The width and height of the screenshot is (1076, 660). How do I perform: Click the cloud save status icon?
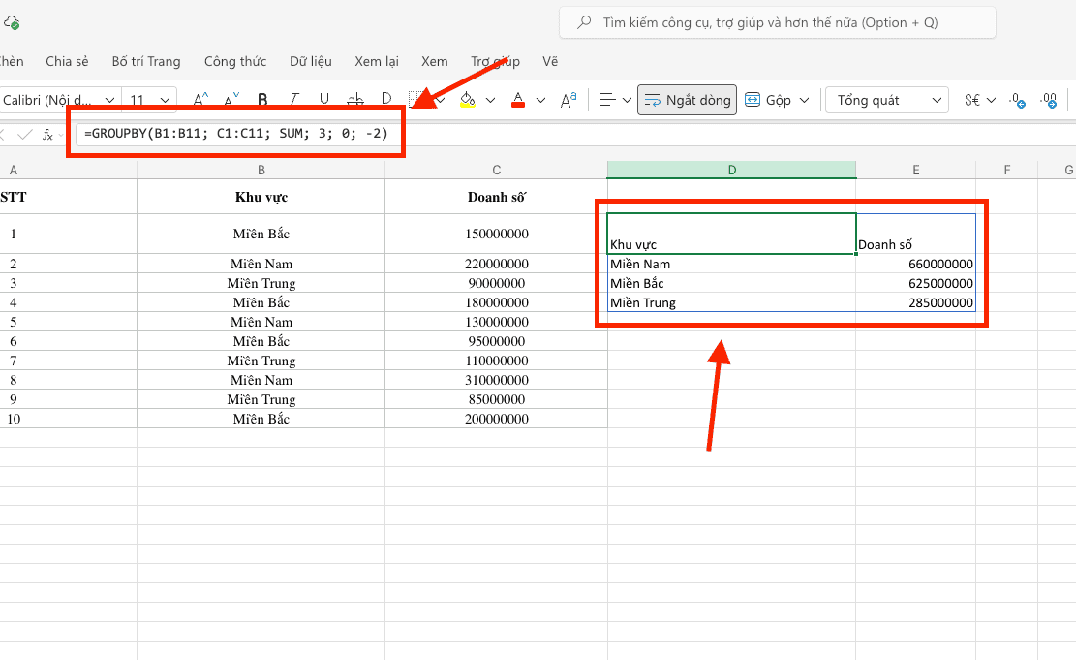pos(12,22)
